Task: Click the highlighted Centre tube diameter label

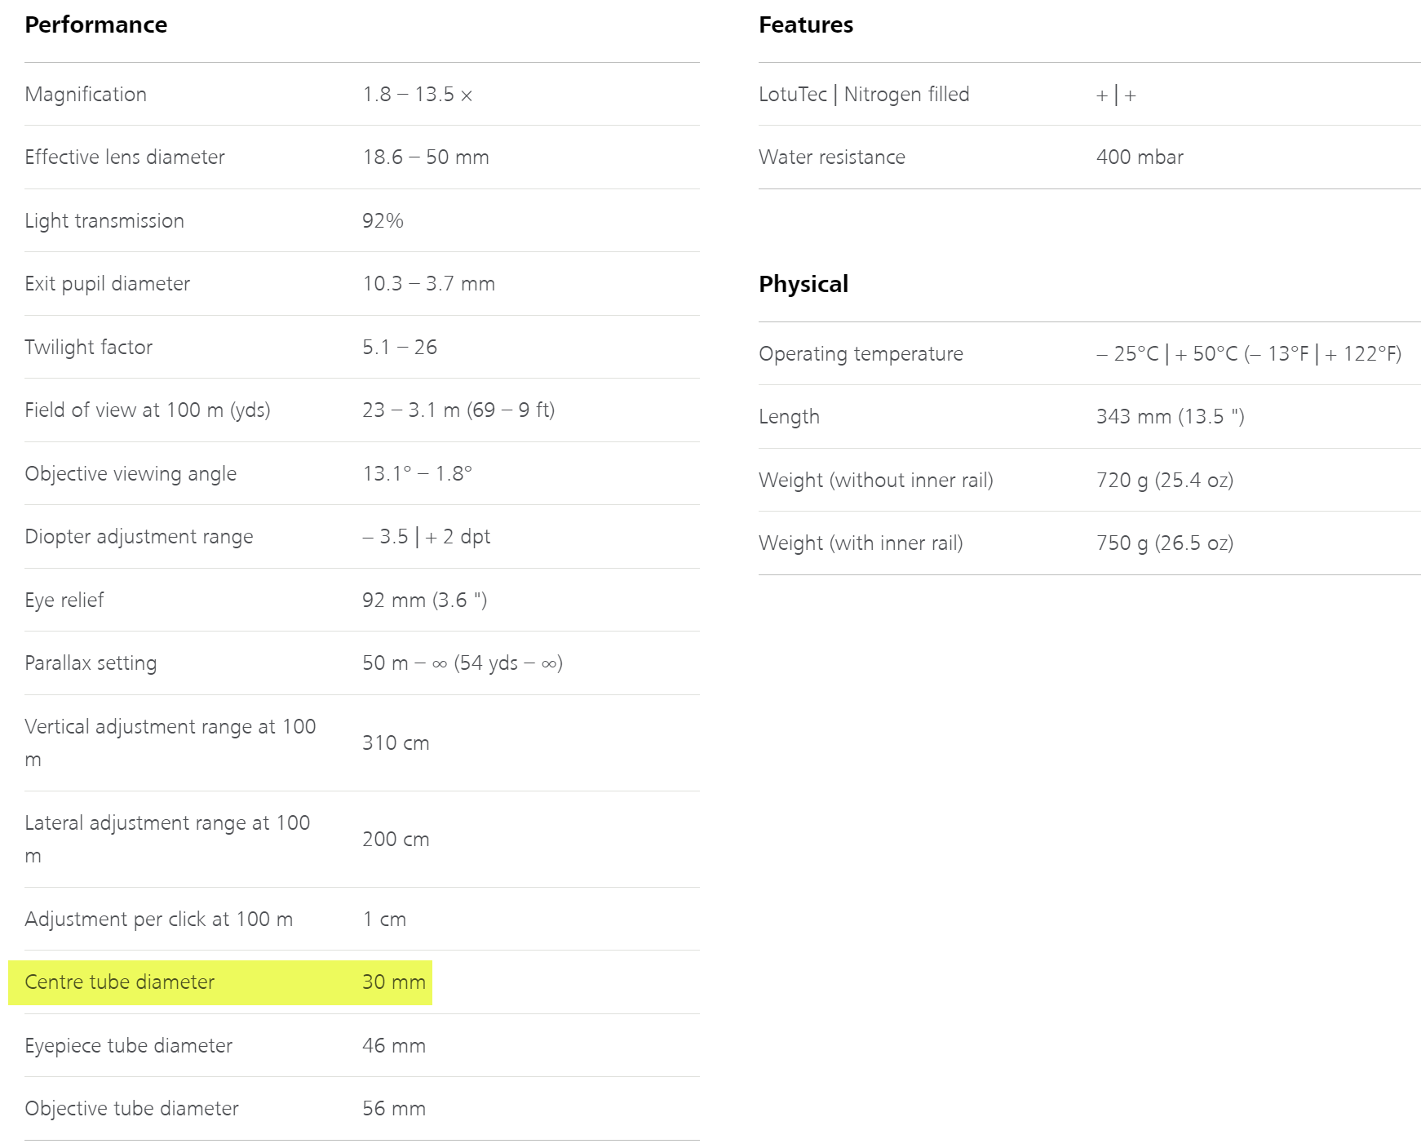Action: (119, 982)
